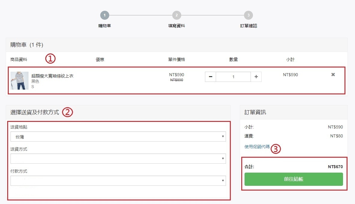Click the red circled number 3 marker

[276, 149]
